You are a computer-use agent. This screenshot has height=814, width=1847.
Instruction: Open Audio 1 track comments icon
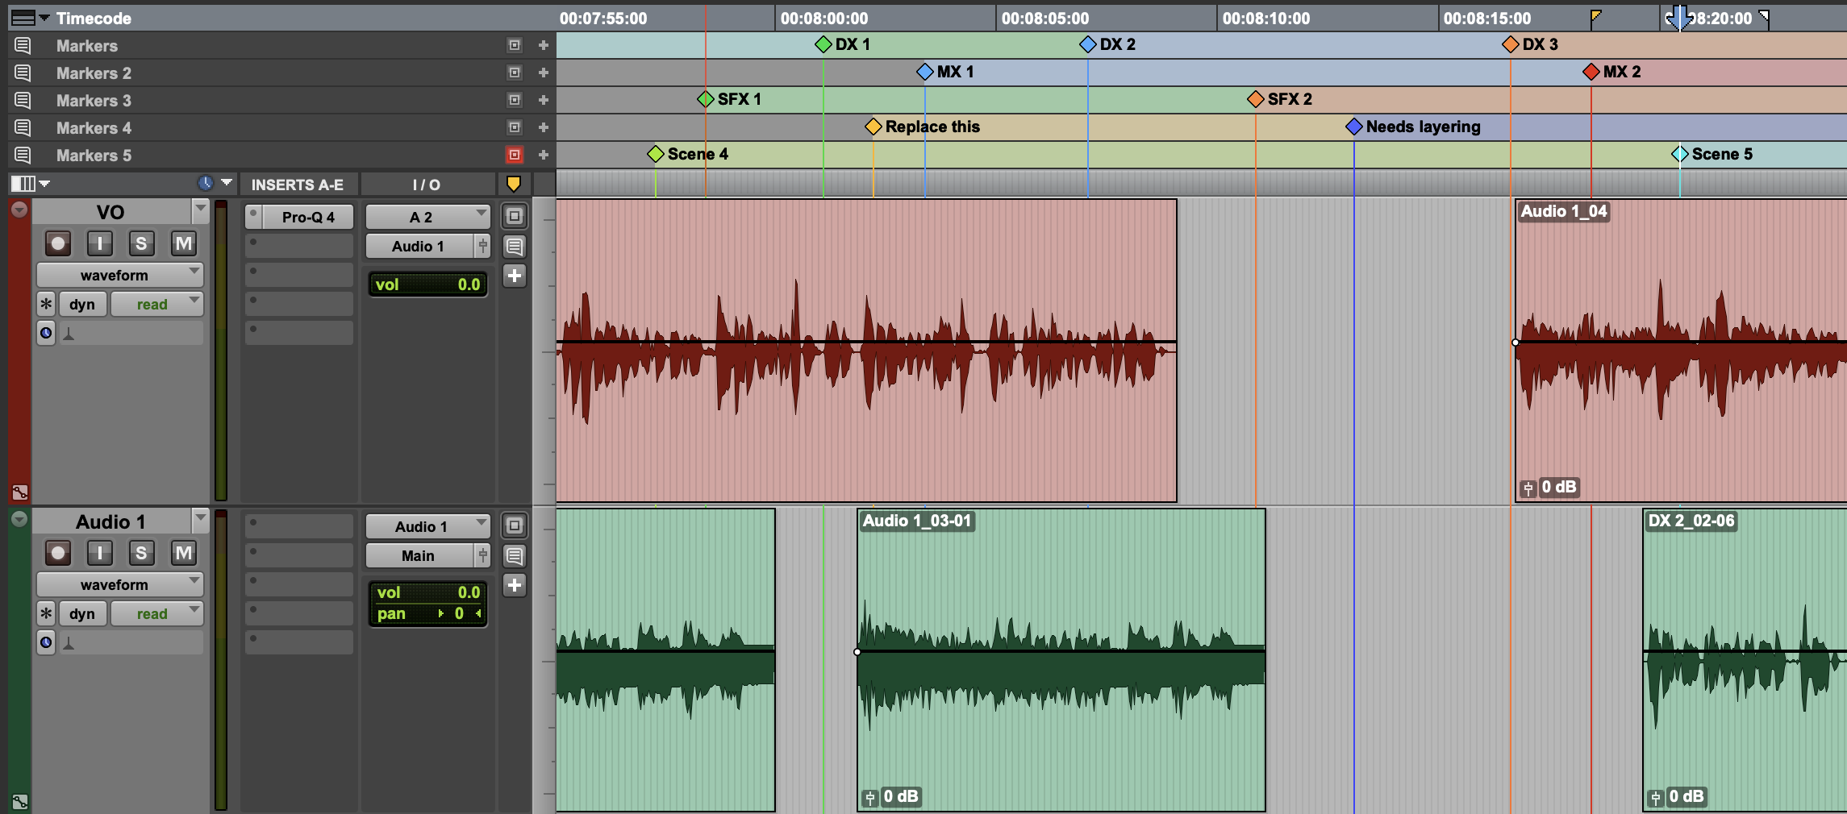(515, 555)
